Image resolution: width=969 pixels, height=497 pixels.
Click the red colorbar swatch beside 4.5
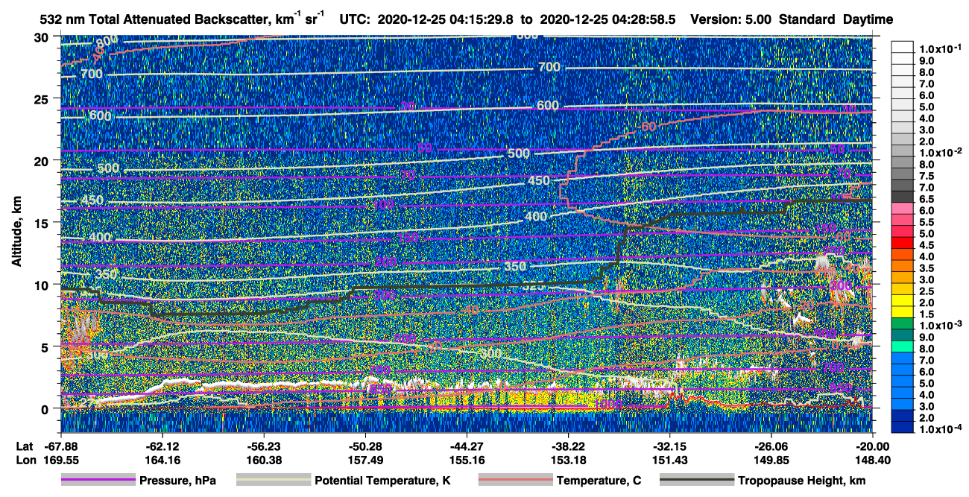903,243
